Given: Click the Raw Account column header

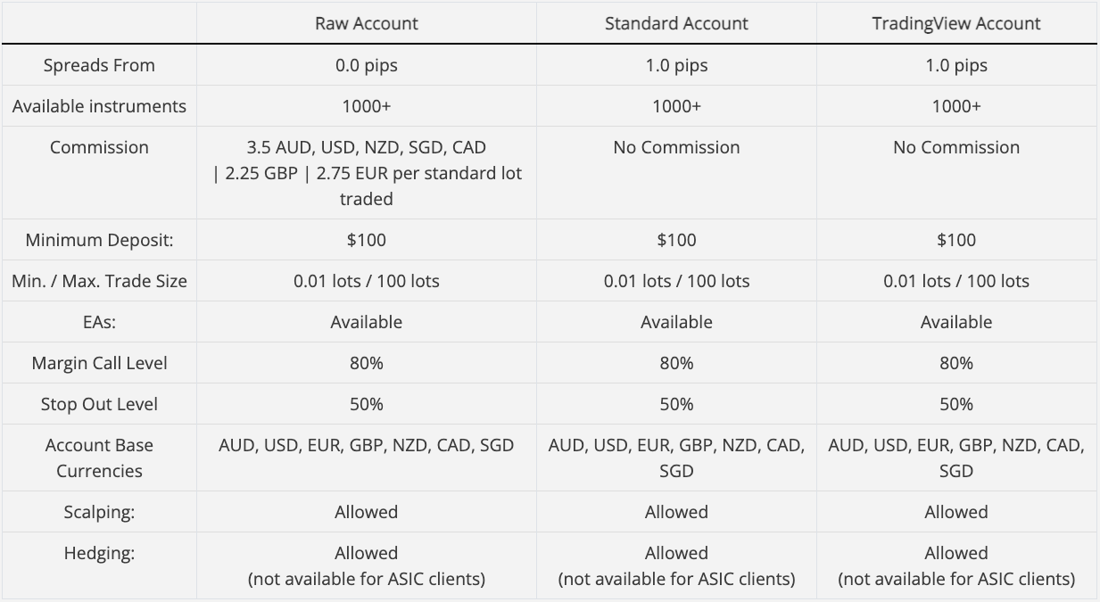Looking at the screenshot, I should point(366,24).
